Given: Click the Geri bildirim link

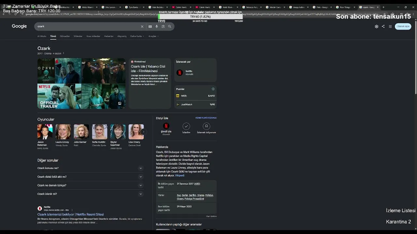Looking at the screenshot, I should (211, 216).
